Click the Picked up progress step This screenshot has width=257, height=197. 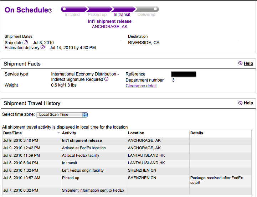[97, 15]
